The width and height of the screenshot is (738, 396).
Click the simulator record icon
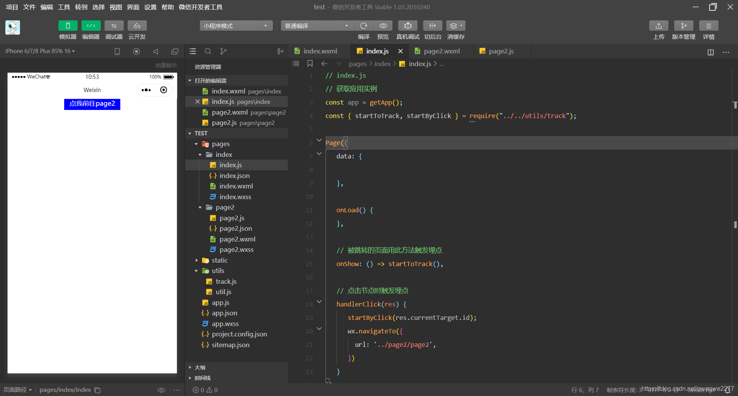[x=136, y=52]
